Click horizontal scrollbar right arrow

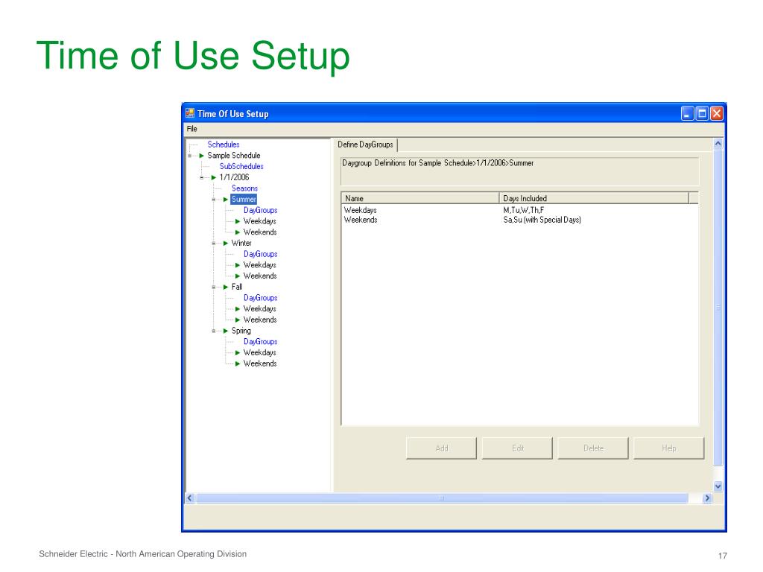(707, 498)
